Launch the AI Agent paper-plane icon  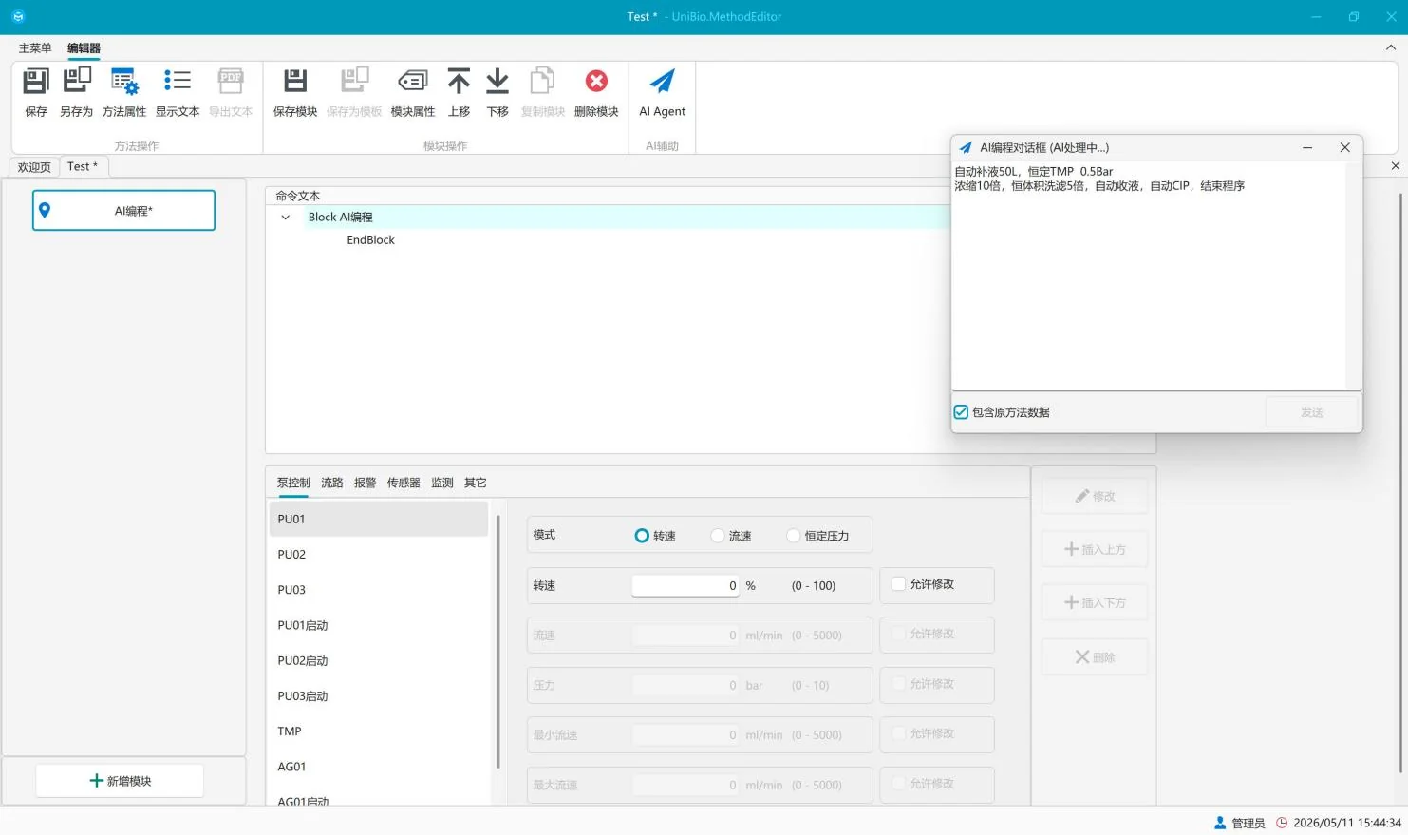[x=662, y=82]
